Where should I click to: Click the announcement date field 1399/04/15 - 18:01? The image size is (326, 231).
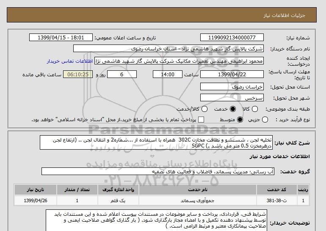(x=61, y=37)
